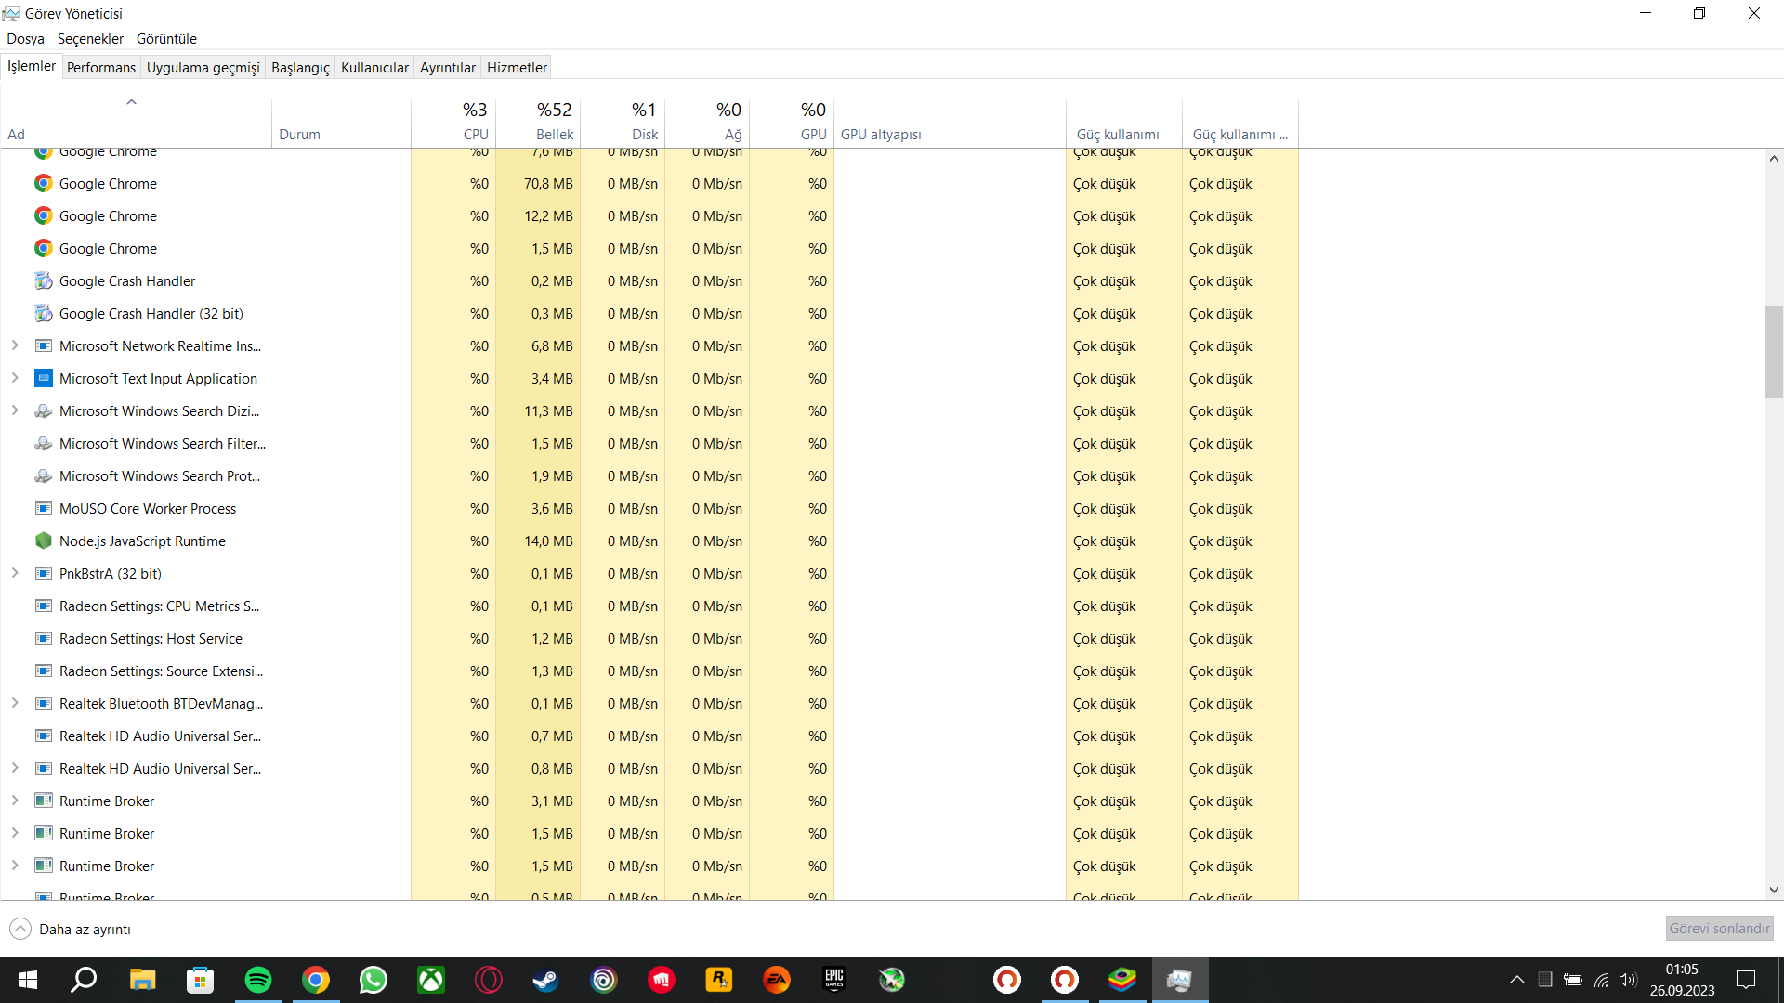The width and height of the screenshot is (1784, 1003).
Task: Select the MoUSO Core Worker Process row
Action: (148, 508)
